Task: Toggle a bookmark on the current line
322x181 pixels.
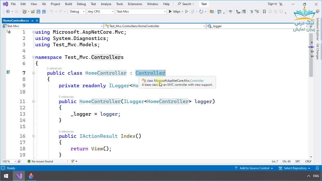Action: pyautogui.click(x=264, y=11)
